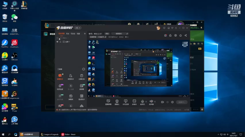Open the streamer avatar profile
The height and width of the screenshot is (137, 245).
(158, 28)
